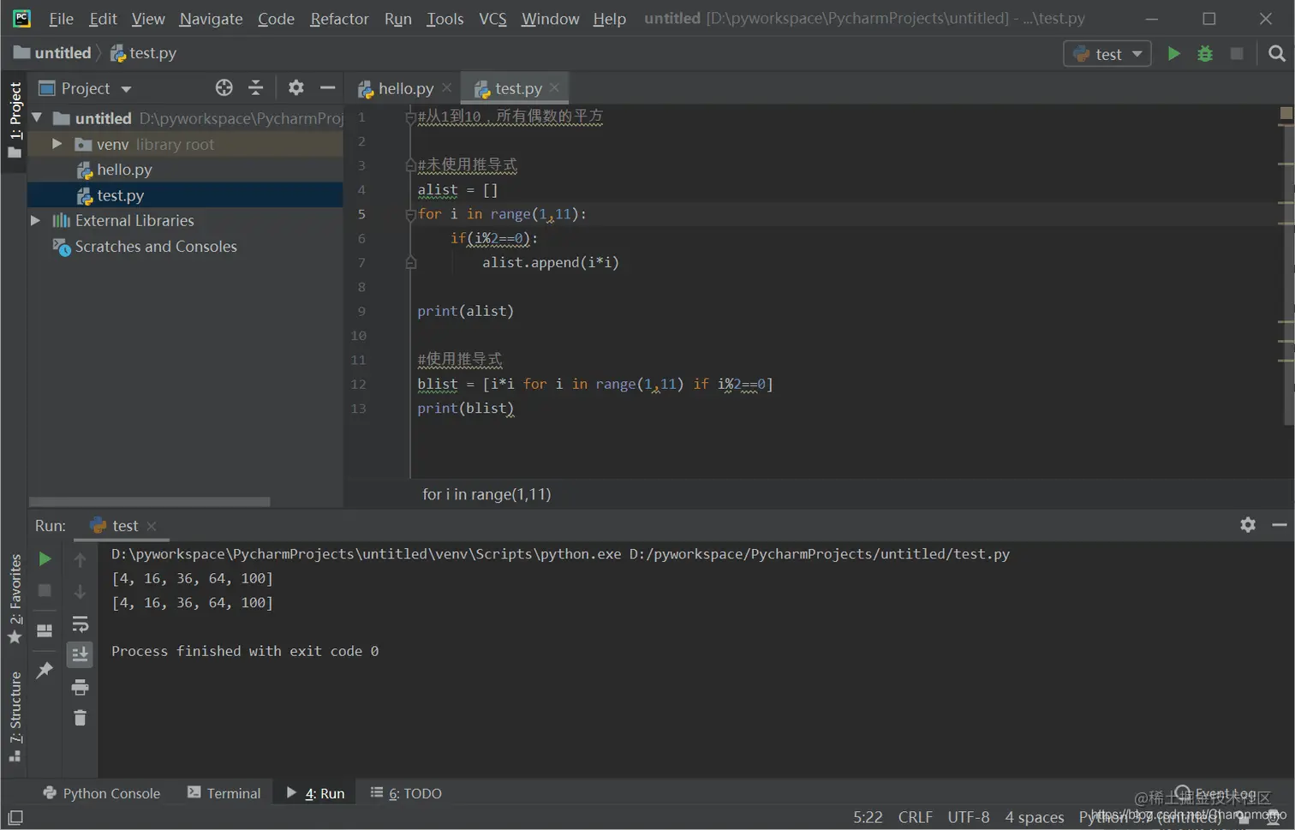The image size is (1295, 830).
Task: Change UTF-8 file encoding
Action: pos(968,817)
